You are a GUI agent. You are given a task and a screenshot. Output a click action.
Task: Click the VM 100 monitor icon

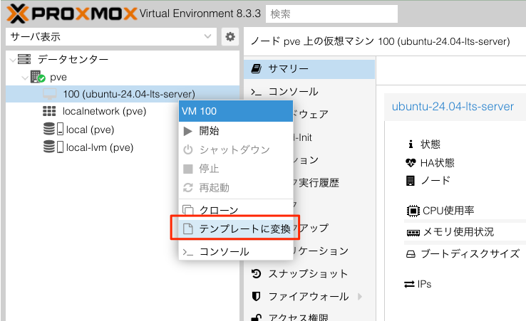coord(50,94)
